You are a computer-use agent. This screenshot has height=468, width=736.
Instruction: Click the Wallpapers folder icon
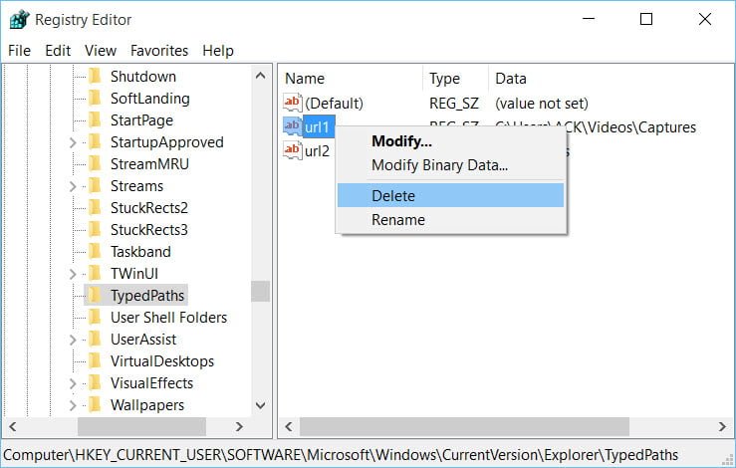click(95, 404)
